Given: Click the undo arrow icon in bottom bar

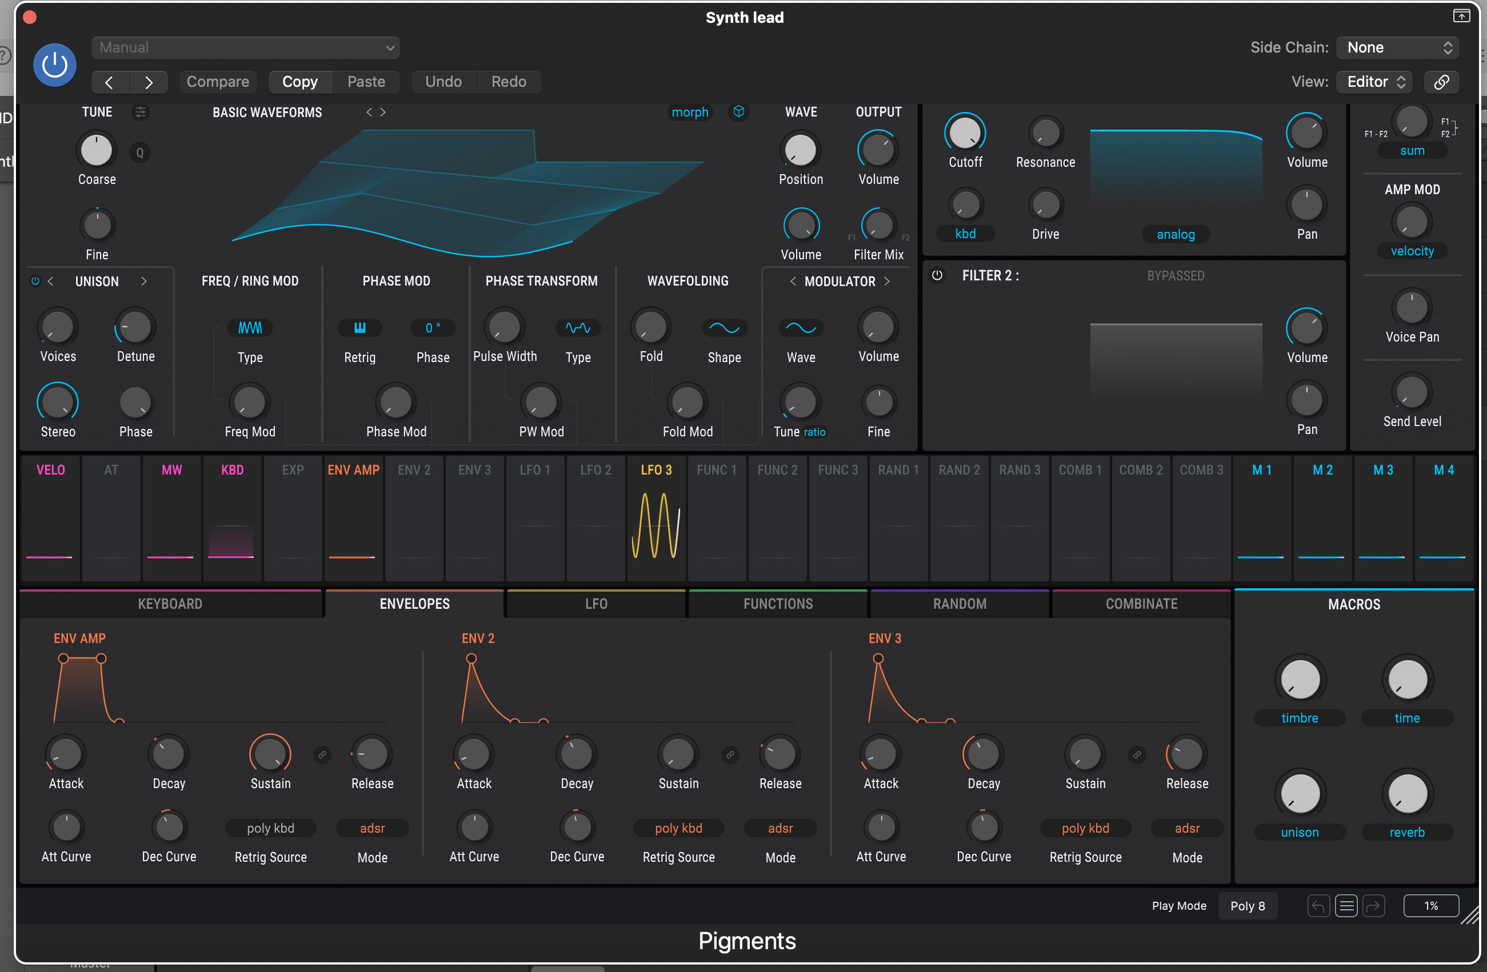Looking at the screenshot, I should 1318,906.
